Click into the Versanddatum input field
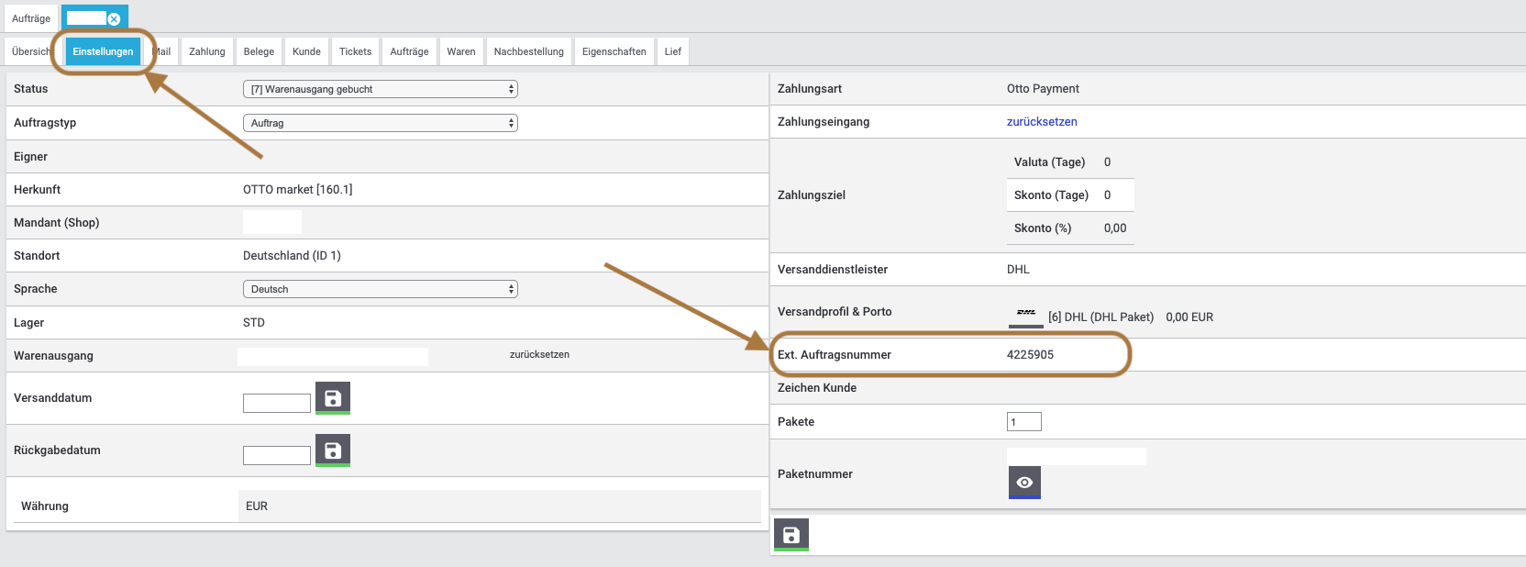The image size is (1526, 567). pyautogui.click(x=277, y=403)
